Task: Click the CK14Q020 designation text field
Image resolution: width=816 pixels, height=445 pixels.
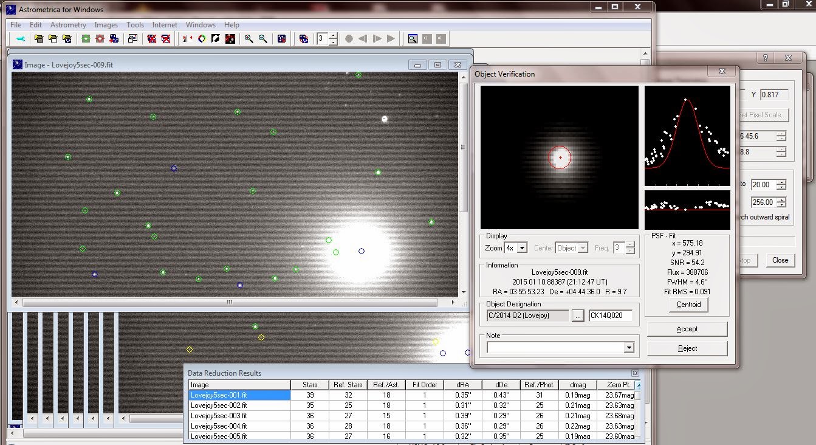Action: click(x=610, y=316)
